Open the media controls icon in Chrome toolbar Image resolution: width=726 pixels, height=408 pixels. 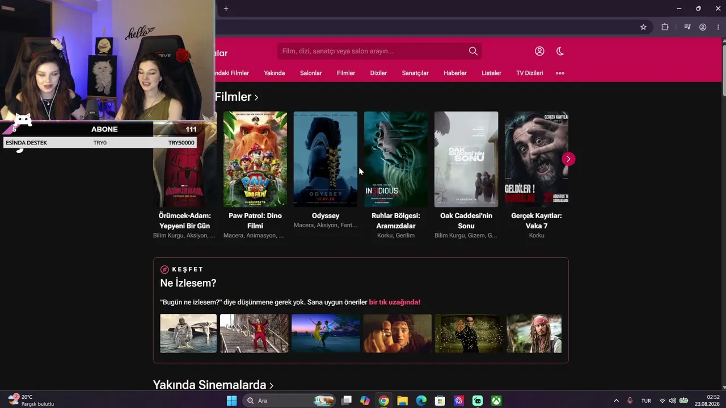pos(687,27)
